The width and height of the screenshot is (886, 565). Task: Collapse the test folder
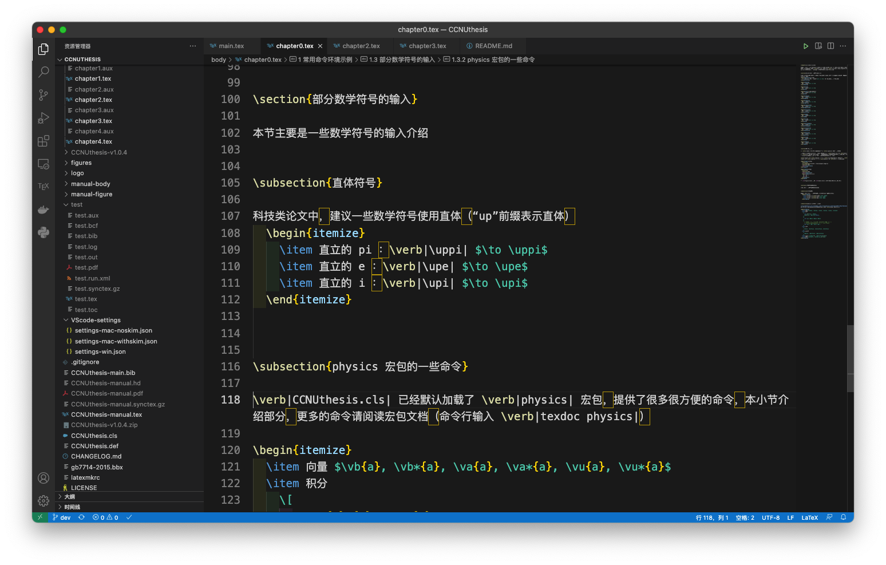[77, 204]
